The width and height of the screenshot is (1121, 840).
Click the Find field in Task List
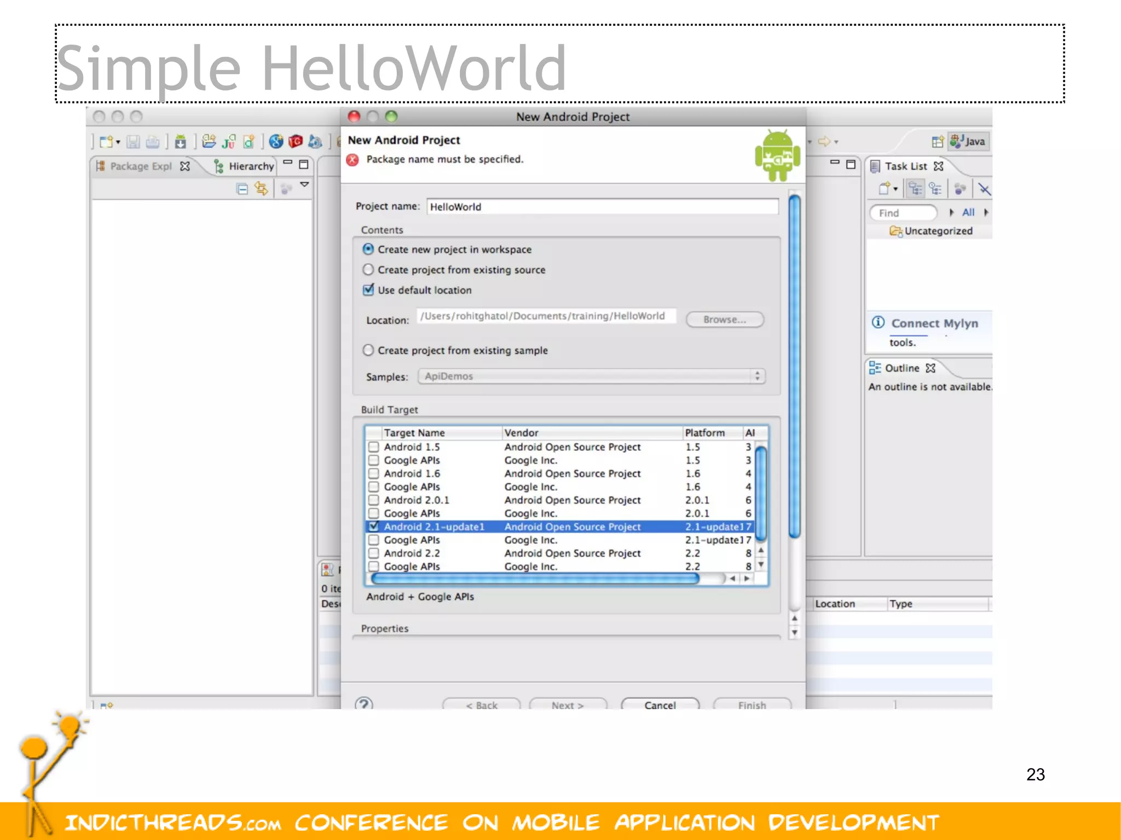point(903,212)
